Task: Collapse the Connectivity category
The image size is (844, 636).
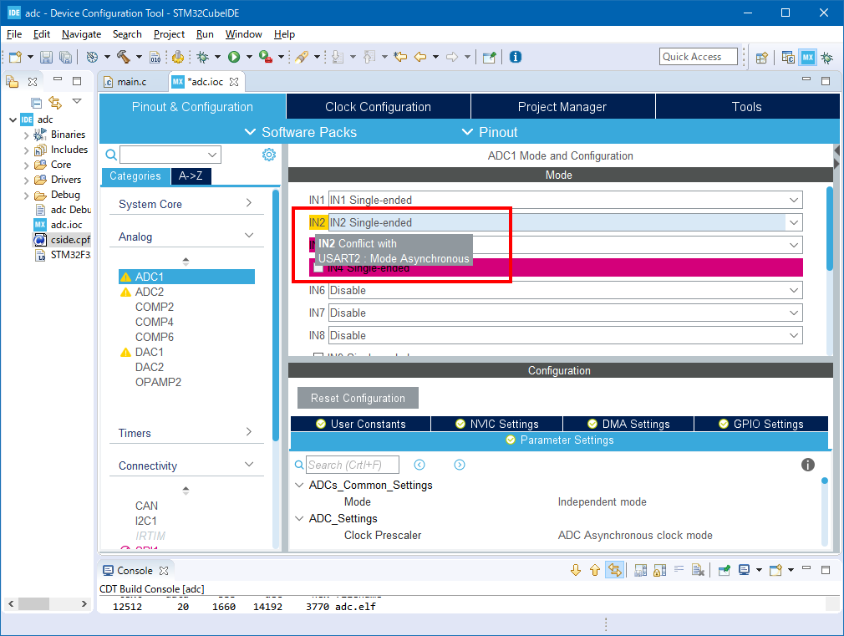Action: pyautogui.click(x=249, y=464)
